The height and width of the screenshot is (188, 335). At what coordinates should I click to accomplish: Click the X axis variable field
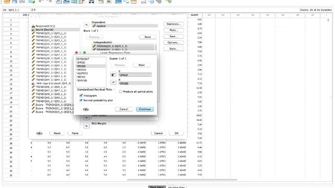click(135, 84)
